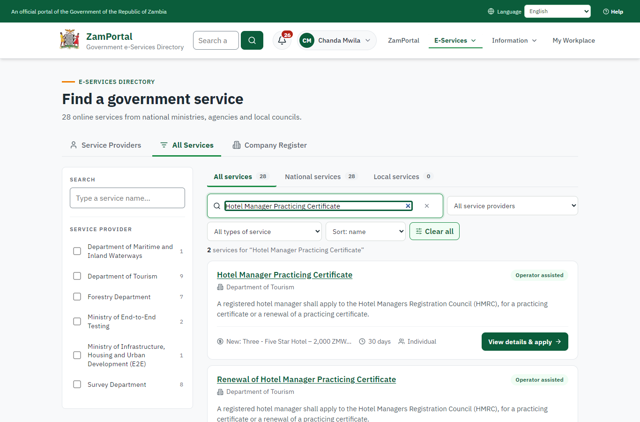This screenshot has height=422, width=640.
Task: Select the All services 28 sub-tab
Action: (x=241, y=177)
